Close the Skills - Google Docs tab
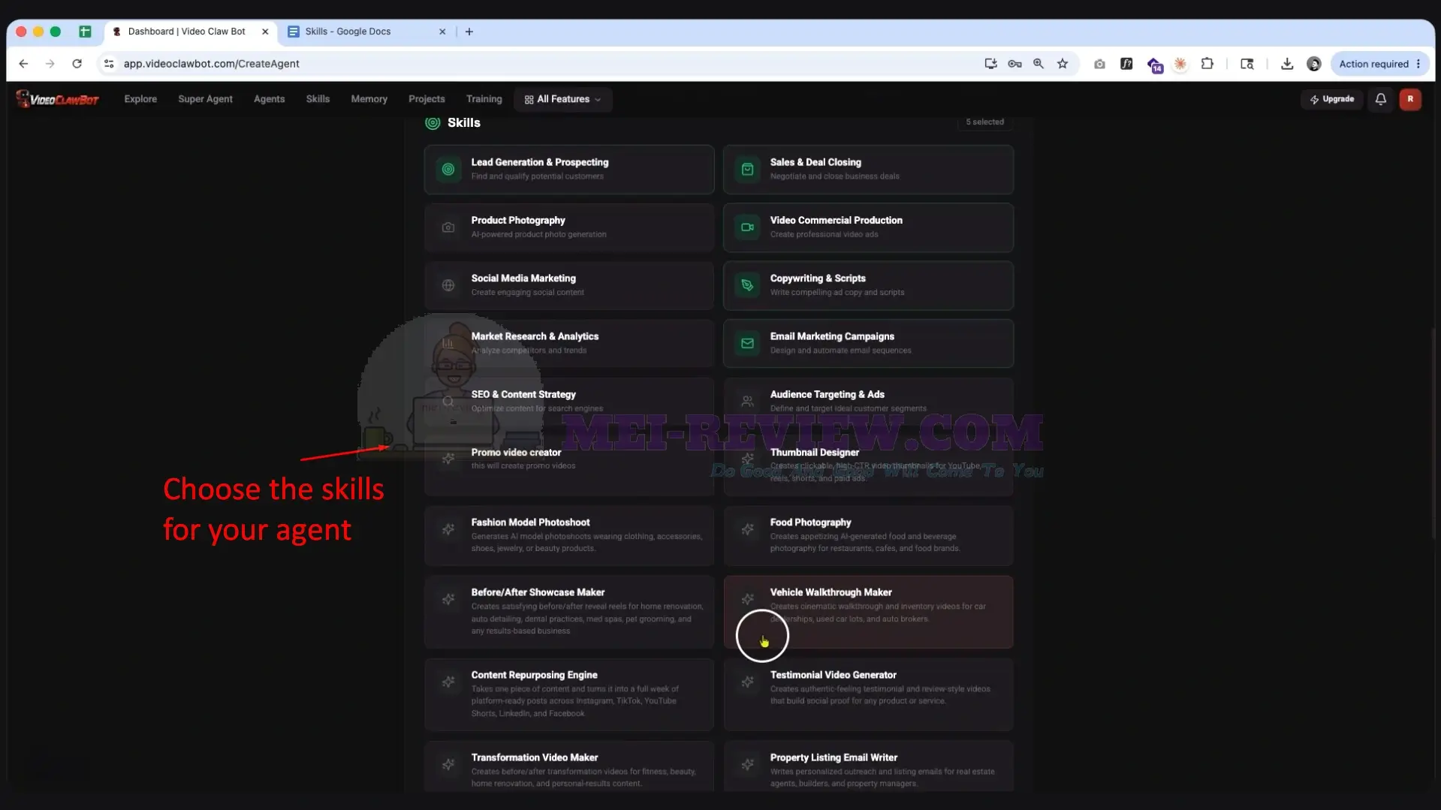 click(442, 32)
